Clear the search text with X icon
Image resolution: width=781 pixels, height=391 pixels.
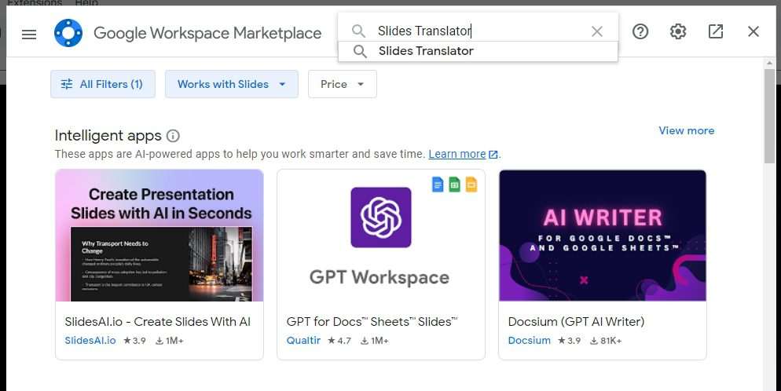596,31
